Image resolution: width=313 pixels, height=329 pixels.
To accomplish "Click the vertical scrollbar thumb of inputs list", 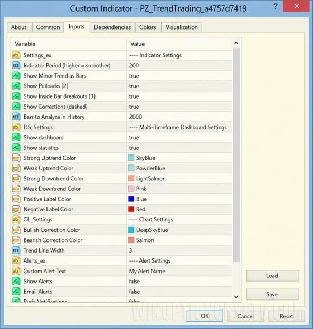I will pyautogui.click(x=236, y=155).
